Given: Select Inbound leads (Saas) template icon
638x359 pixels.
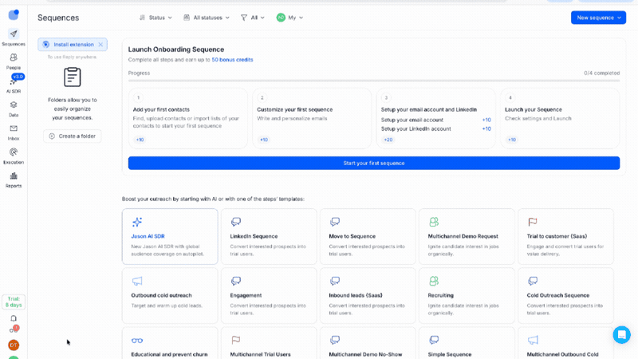Looking at the screenshot, I should coord(335,281).
